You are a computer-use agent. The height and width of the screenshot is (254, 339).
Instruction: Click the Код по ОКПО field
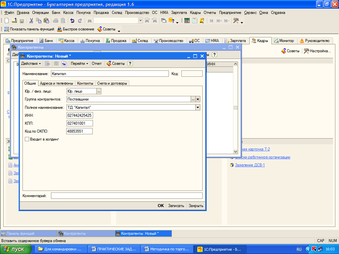click(79, 131)
